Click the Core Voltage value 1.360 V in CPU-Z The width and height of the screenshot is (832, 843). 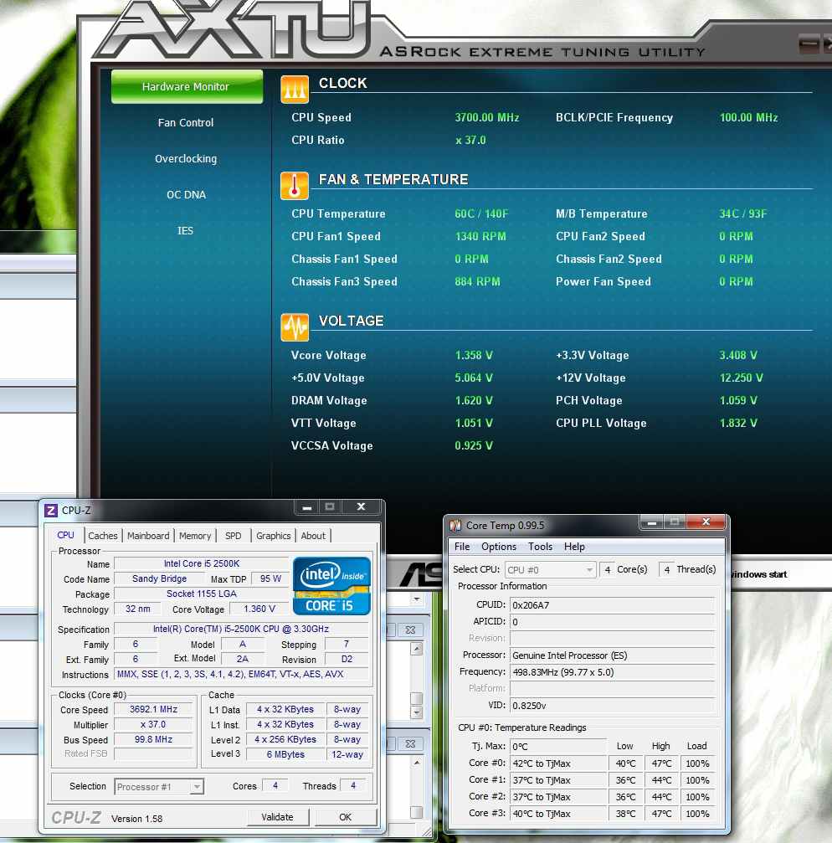pyautogui.click(x=259, y=609)
